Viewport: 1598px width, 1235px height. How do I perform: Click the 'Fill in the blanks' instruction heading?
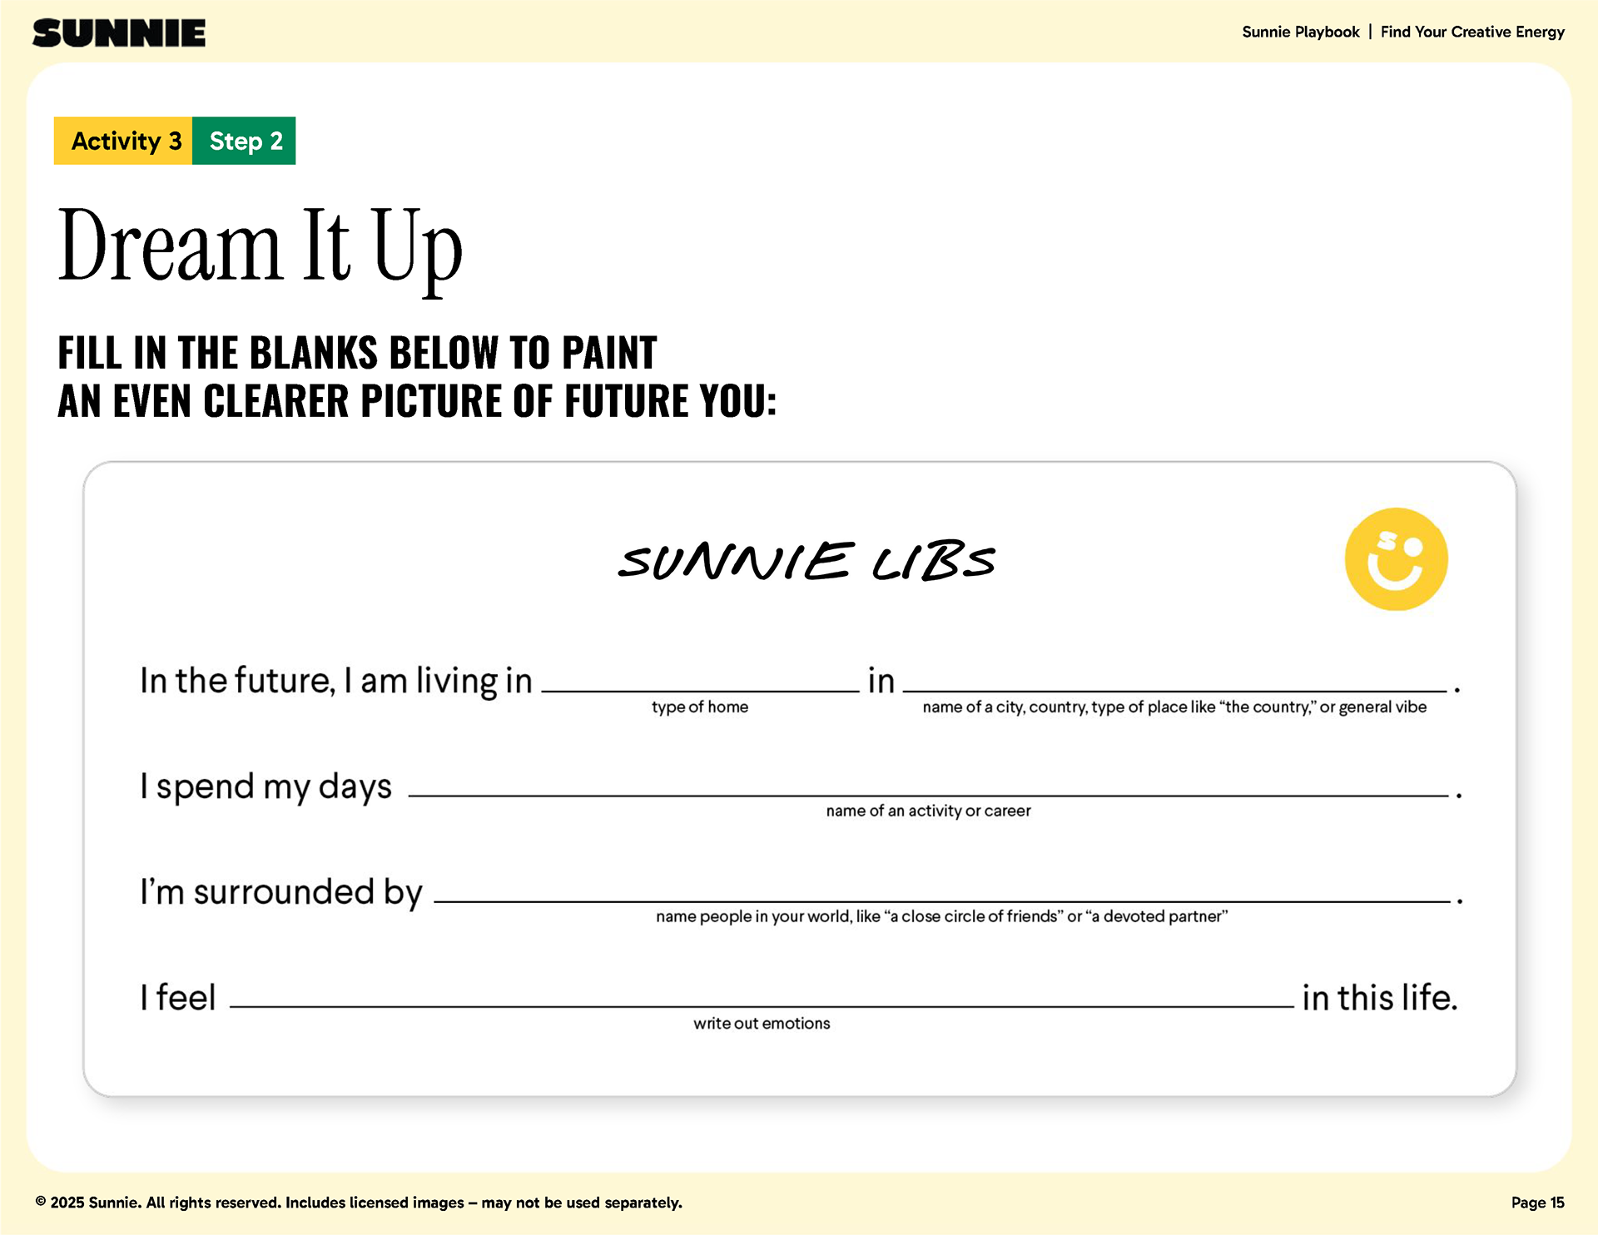click(416, 376)
